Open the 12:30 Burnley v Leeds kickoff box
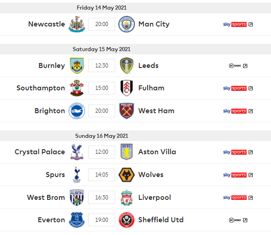 point(101,66)
